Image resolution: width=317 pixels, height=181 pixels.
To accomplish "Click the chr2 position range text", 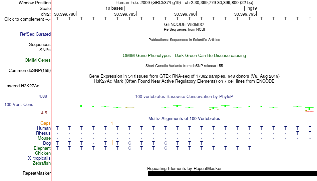I will 219,3.
